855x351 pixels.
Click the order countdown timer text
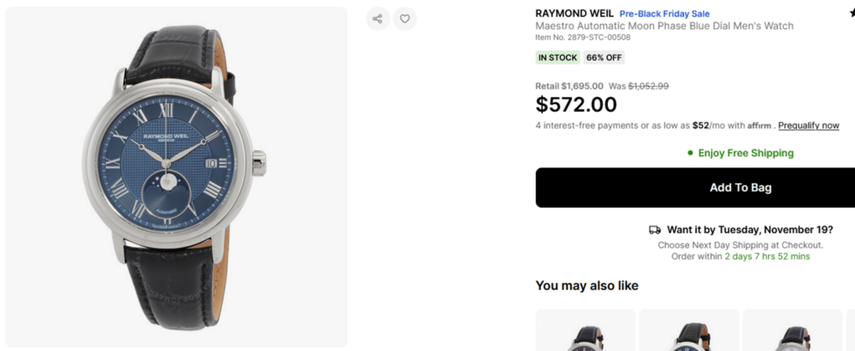[x=767, y=256]
